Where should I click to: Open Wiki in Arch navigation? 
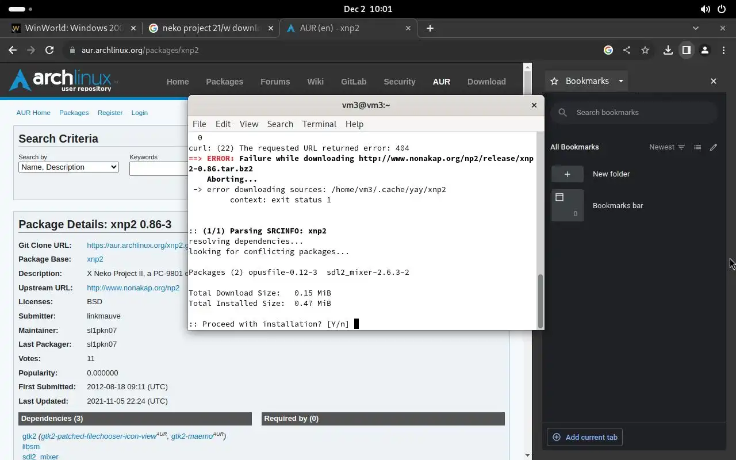[x=315, y=82]
